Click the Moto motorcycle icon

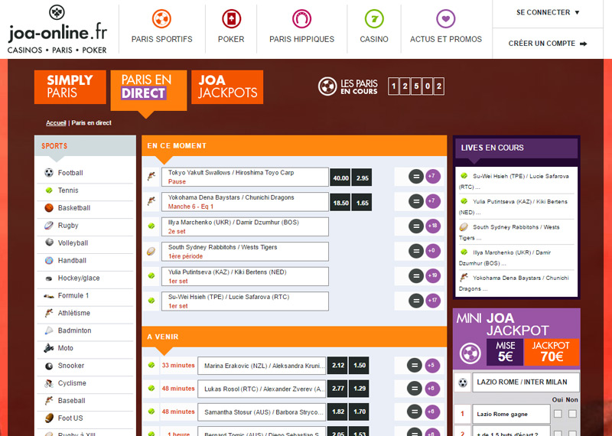[49, 348]
